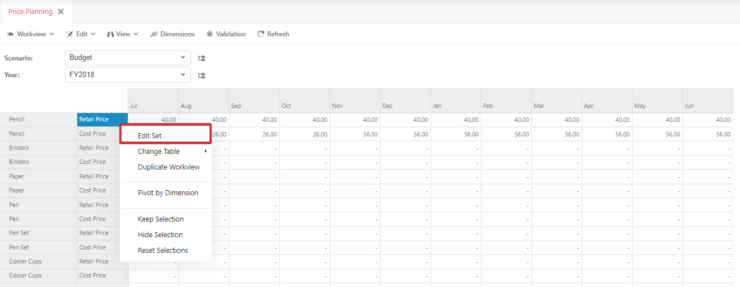Expand the View toolbar menu
Viewport: 740px width, 287px height.
click(122, 34)
